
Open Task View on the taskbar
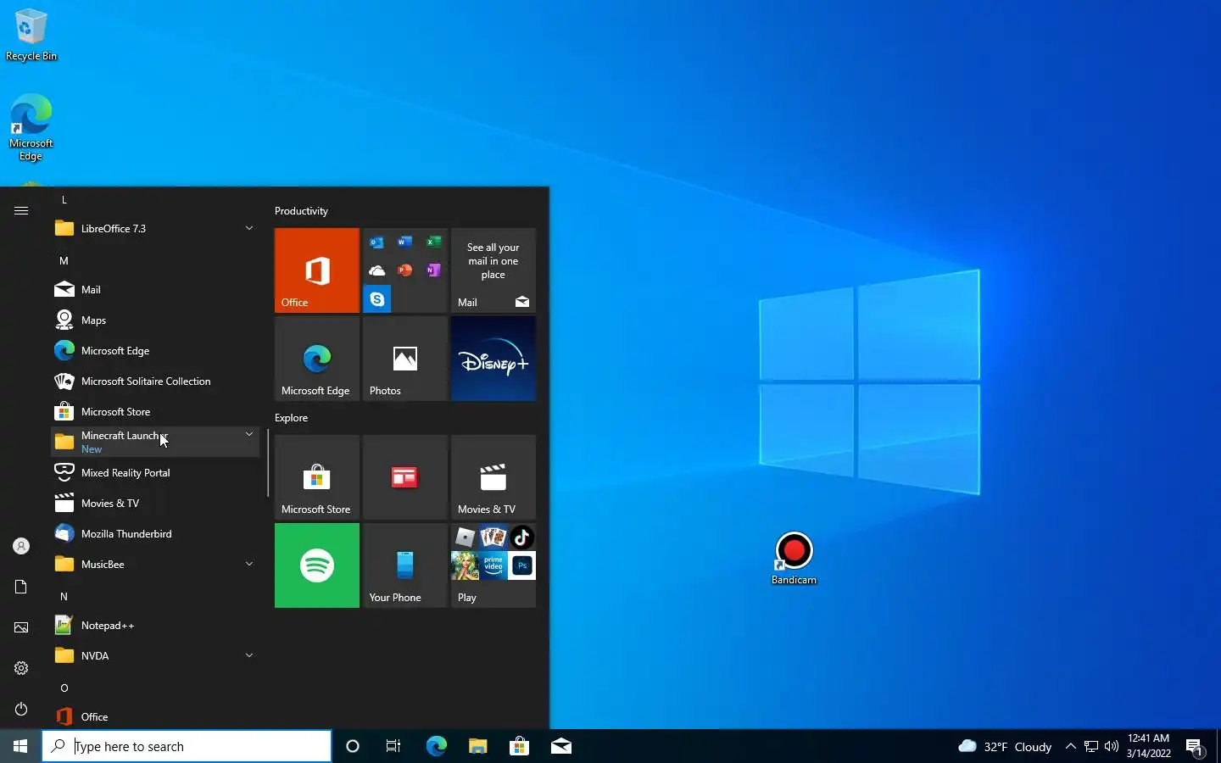tap(393, 746)
